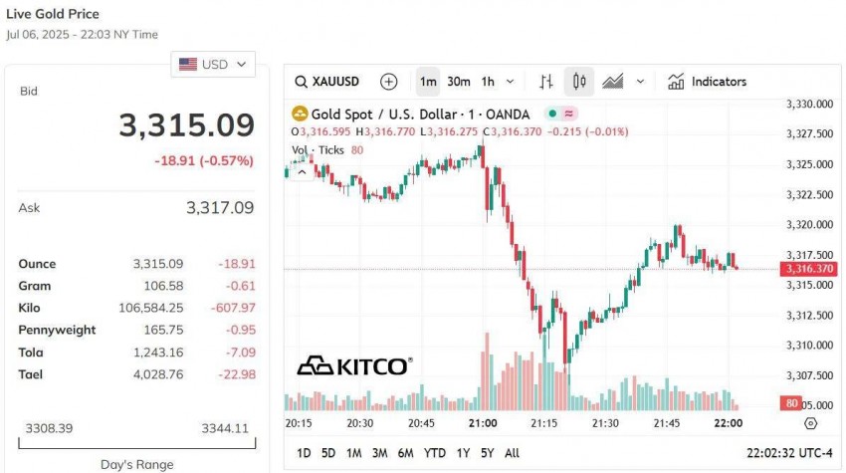This screenshot has width=846, height=473.
Task: Click the 22:02:32 UTC-4 timezone button
Action: tap(789, 453)
